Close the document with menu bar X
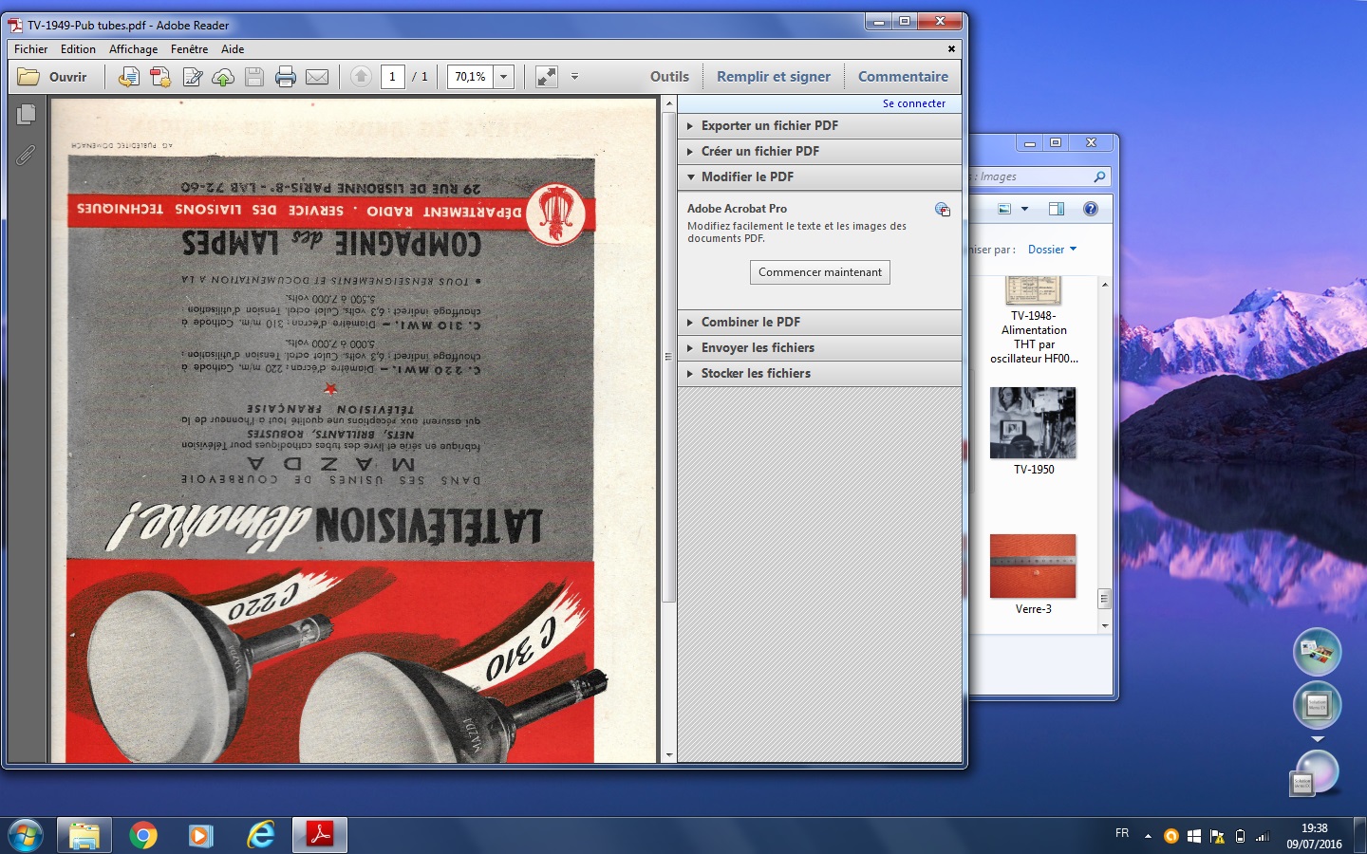Image resolution: width=1367 pixels, height=854 pixels. [x=951, y=49]
